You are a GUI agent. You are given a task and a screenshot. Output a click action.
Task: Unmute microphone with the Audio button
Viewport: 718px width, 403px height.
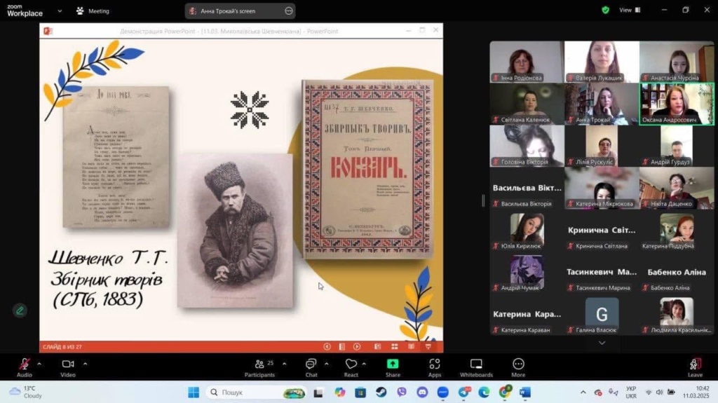25,367
